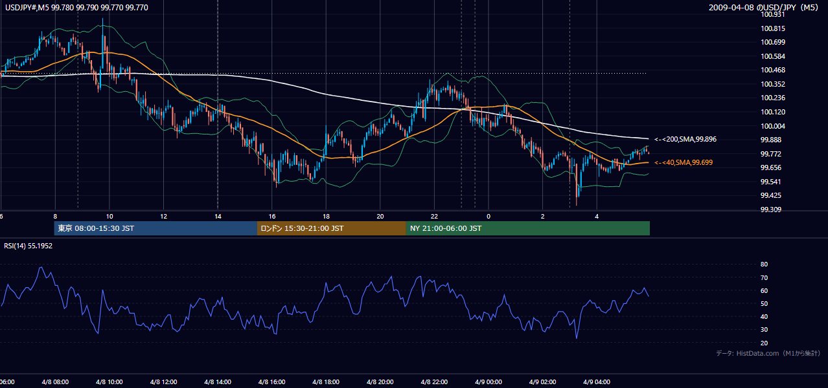
Task: Select the NY 21:00-06:00 JST session bar
Action: (x=528, y=228)
